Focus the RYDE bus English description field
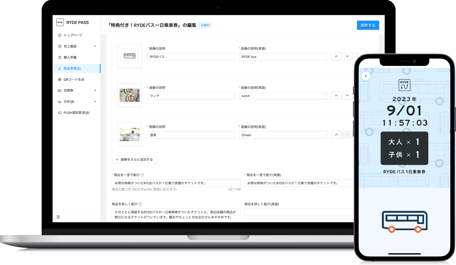The image size is (456, 265). (283, 57)
